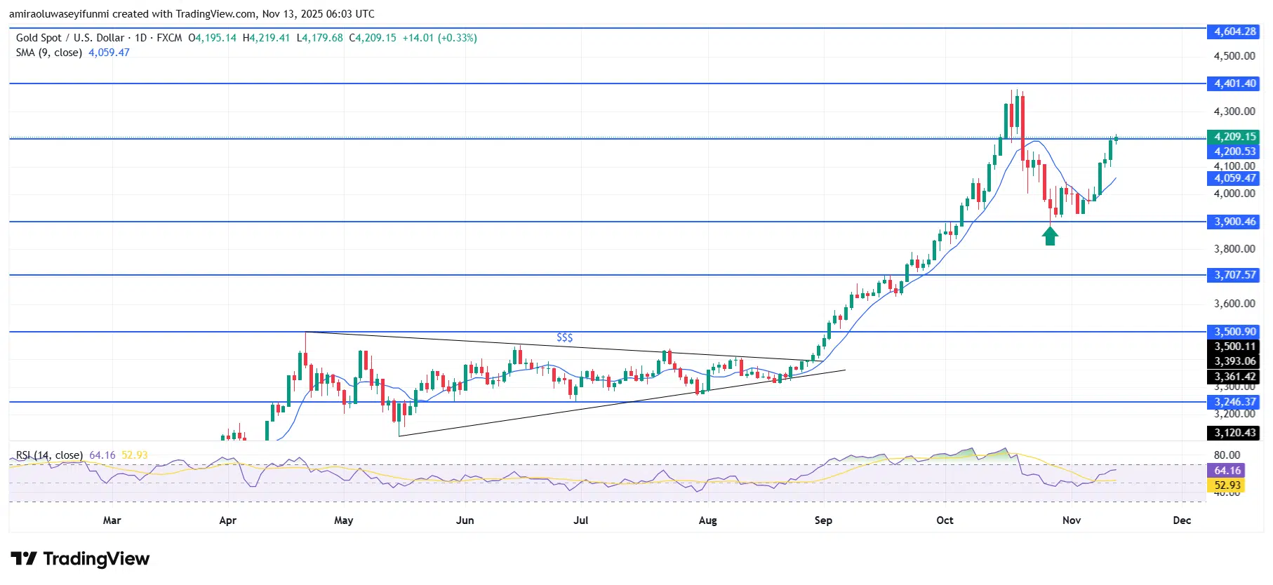Image resolution: width=1273 pixels, height=585 pixels.
Task: Select the $$$ text annotation
Action: tap(564, 337)
